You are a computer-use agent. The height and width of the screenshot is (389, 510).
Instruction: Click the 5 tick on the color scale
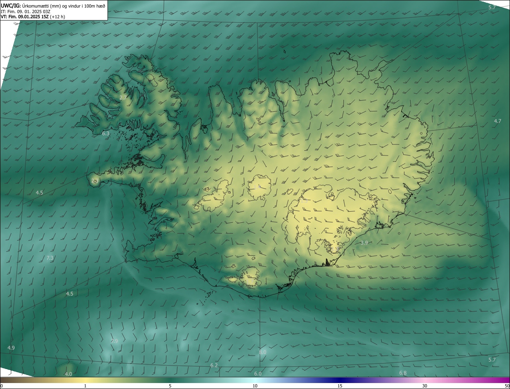pyautogui.click(x=170, y=386)
